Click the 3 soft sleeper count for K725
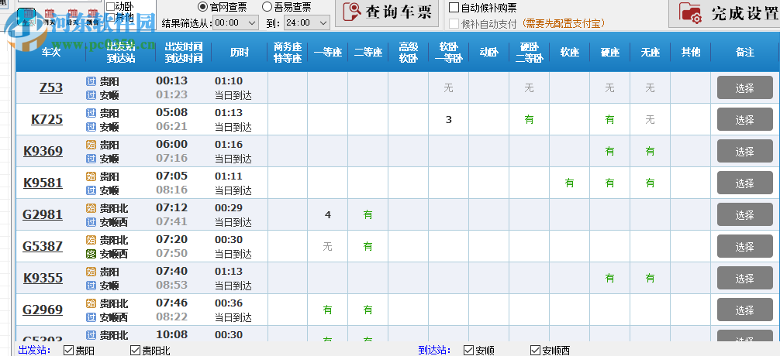This screenshot has width=780, height=356. pos(449,120)
